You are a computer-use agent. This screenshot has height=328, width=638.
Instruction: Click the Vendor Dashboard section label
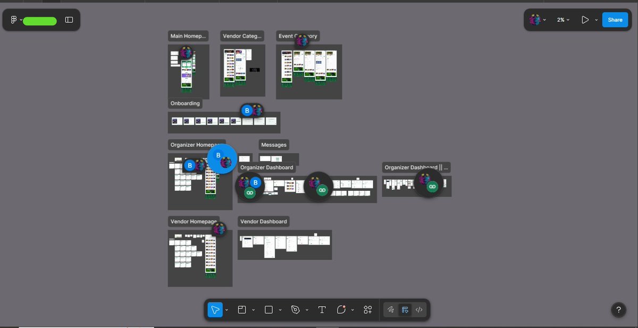[263, 221]
